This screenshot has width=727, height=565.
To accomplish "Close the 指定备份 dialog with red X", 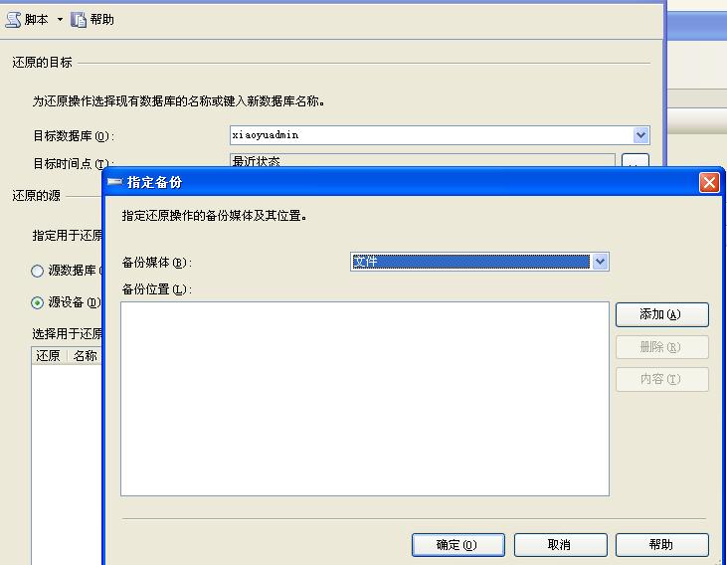I will coord(709,183).
